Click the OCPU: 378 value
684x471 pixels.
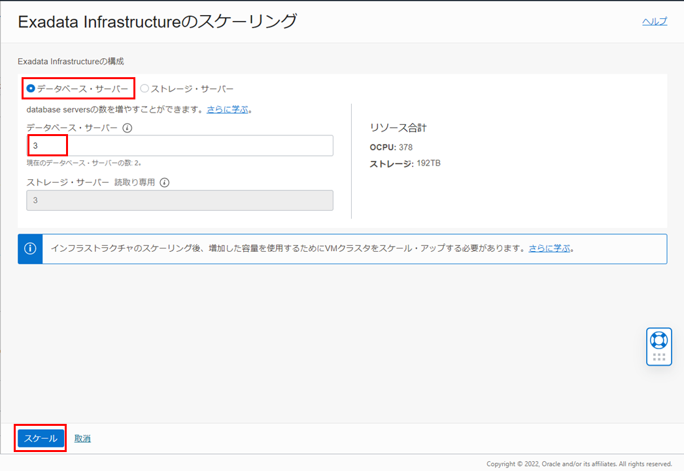[x=391, y=147]
